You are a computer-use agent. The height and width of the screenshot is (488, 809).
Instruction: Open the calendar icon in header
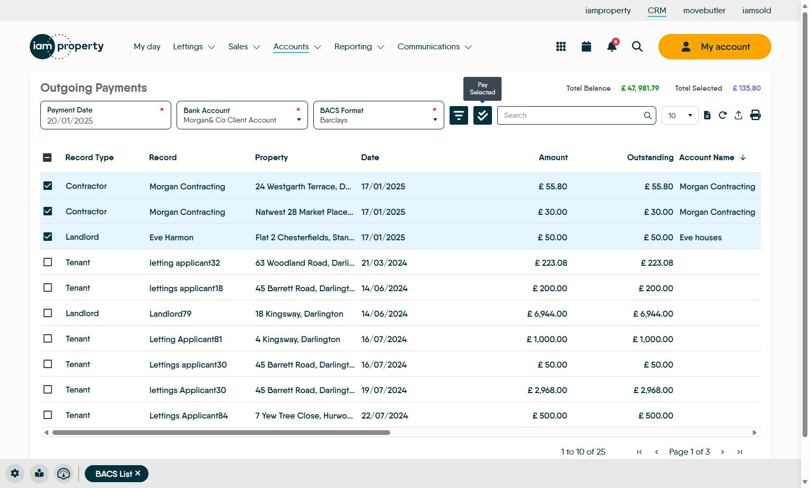pos(586,47)
